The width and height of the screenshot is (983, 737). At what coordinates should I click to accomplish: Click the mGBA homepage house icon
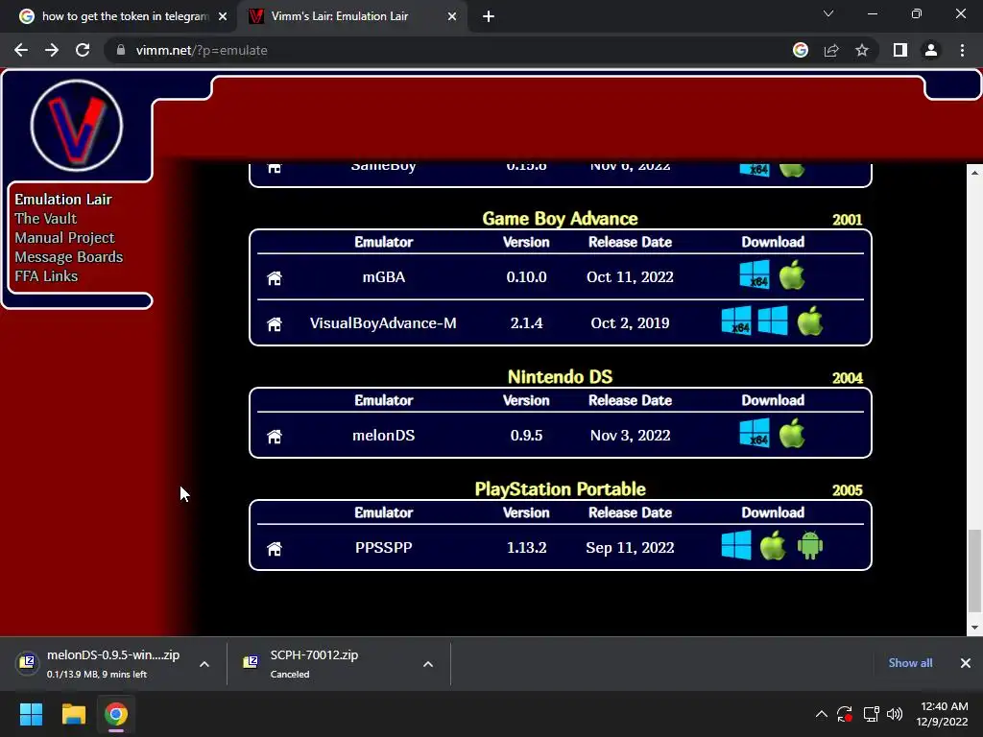click(x=274, y=277)
